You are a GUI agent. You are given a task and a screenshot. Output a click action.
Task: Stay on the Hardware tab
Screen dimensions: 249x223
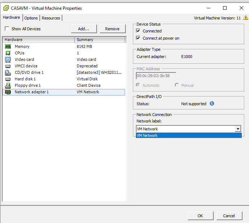(12, 17)
